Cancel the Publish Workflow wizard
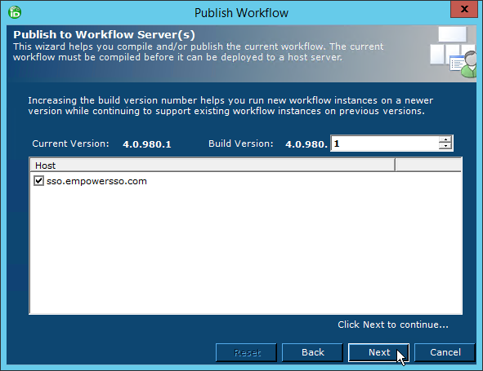The height and width of the screenshot is (371, 483). 445,352
